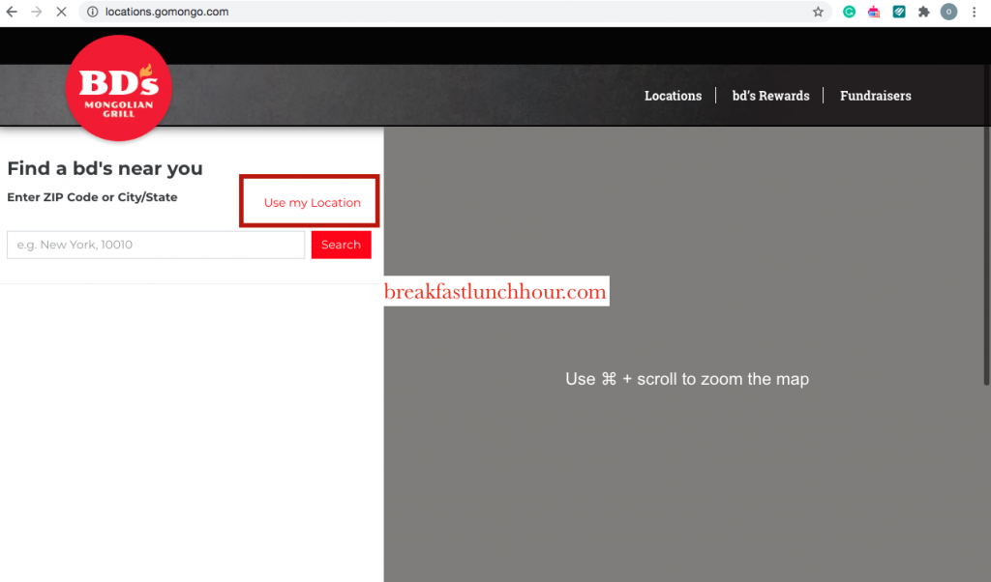The height and width of the screenshot is (582, 991).
Task: View site info icon in address bar
Action: pos(93,13)
